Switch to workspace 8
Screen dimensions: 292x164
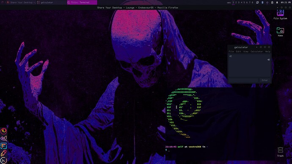(x=253, y=3)
